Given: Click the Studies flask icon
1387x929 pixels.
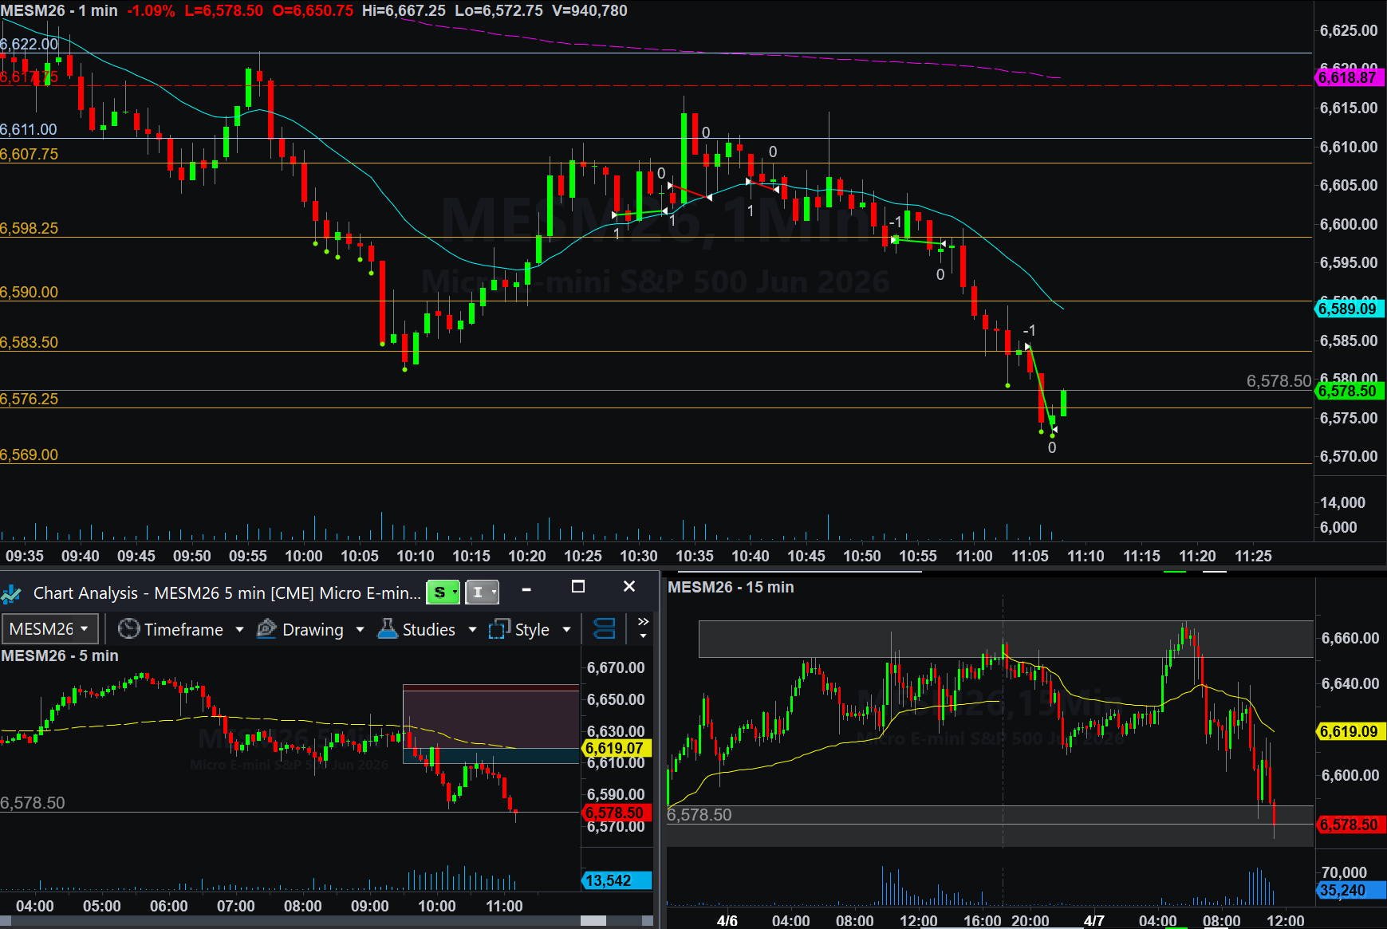Looking at the screenshot, I should click(x=388, y=629).
